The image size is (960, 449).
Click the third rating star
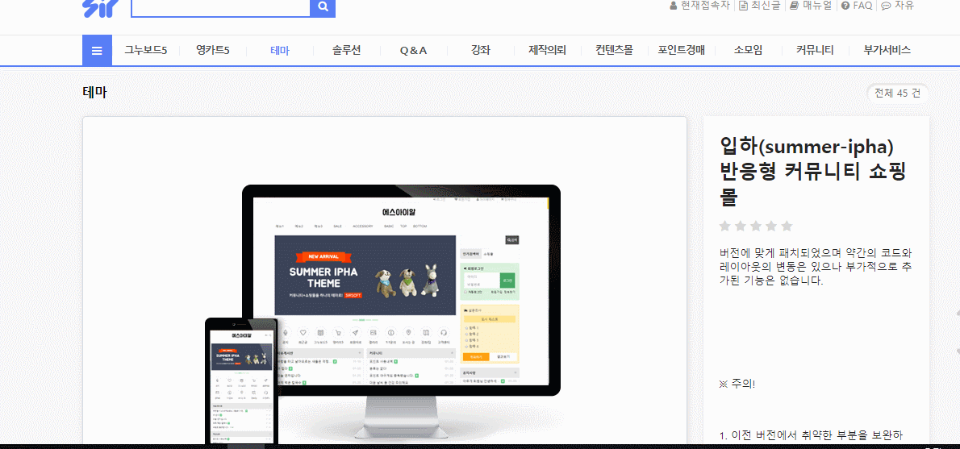click(x=756, y=227)
